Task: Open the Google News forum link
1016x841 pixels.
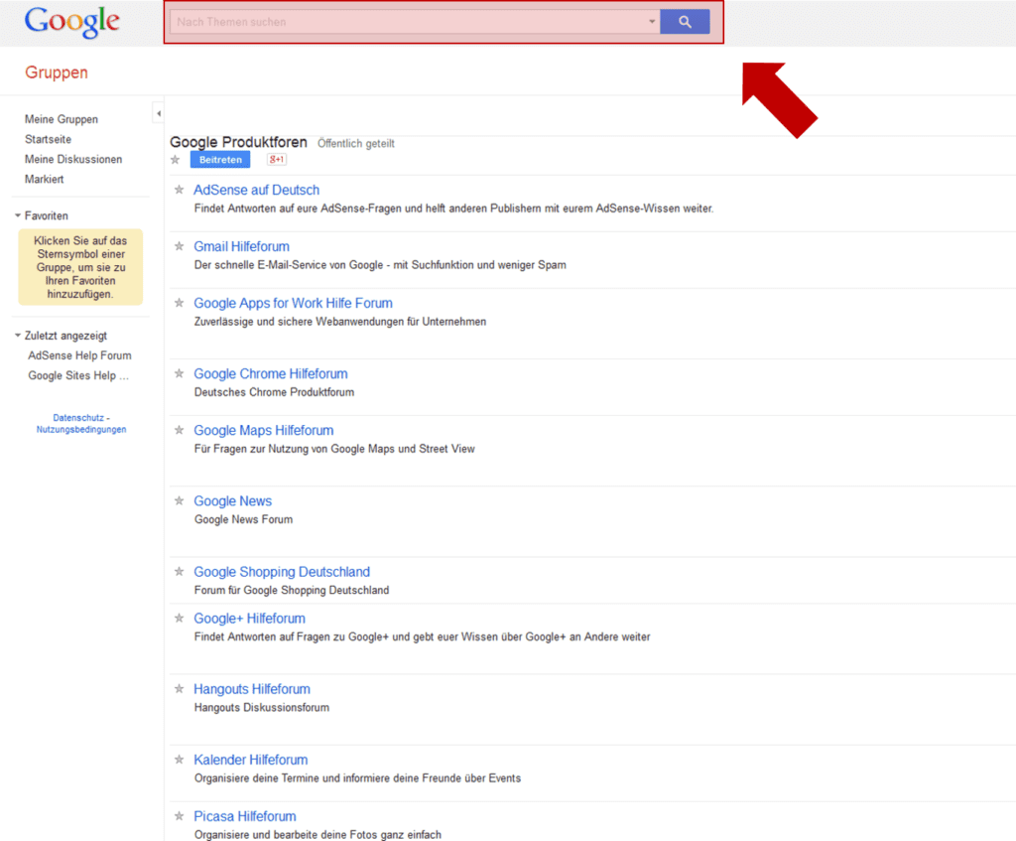Action: tap(232, 501)
